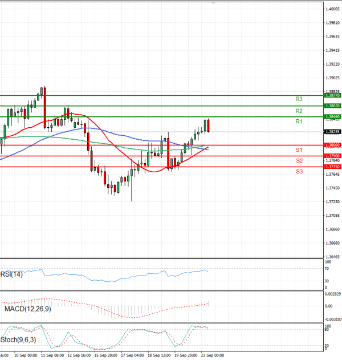Click the 18 Sep 12:00 time label
The image size is (342, 360).
[159, 355]
